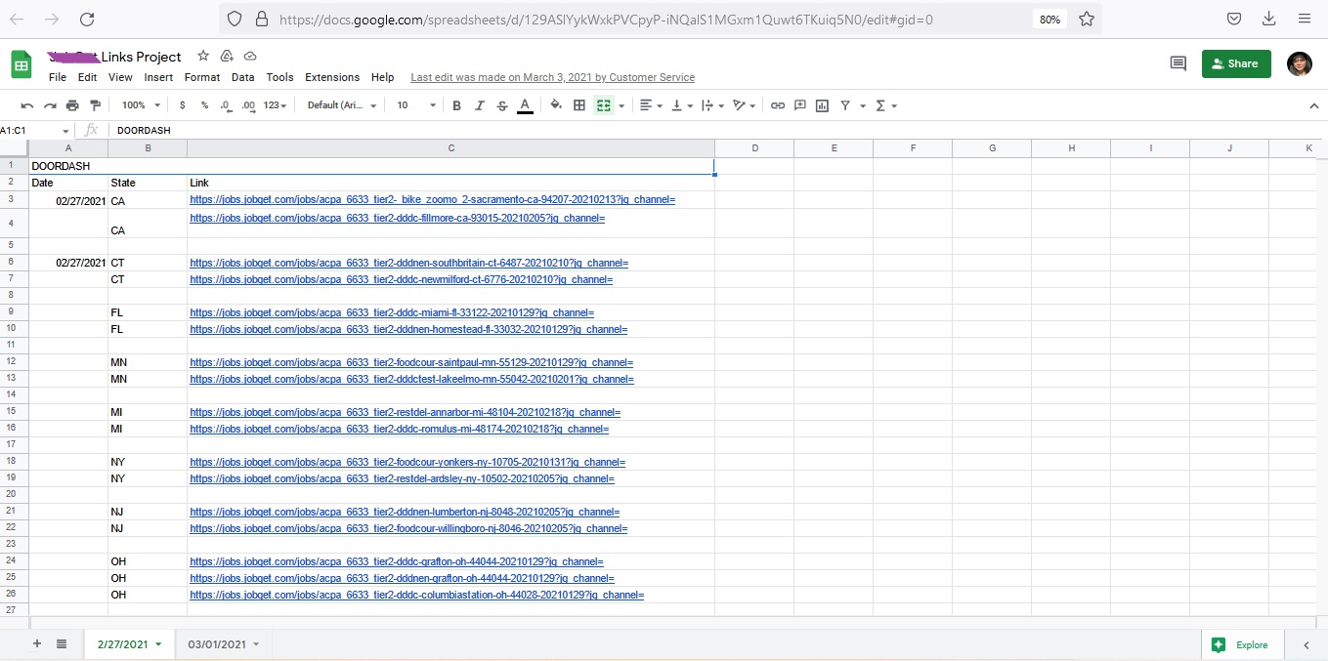The height and width of the screenshot is (661, 1328).
Task: Print the spreadsheet using the printer icon
Action: point(72,105)
